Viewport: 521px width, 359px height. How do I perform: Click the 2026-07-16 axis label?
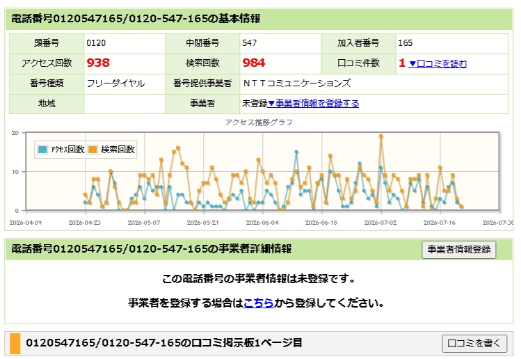439,223
